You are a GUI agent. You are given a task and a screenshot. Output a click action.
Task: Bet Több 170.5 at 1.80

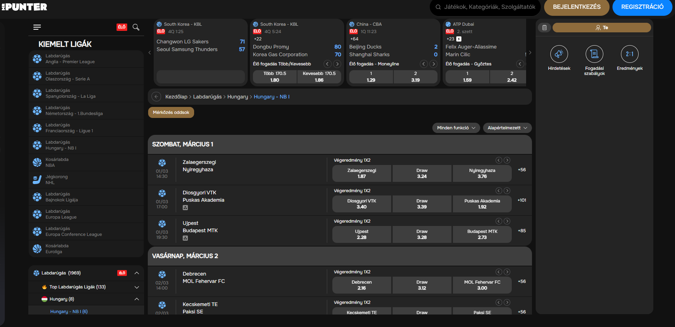click(x=275, y=77)
